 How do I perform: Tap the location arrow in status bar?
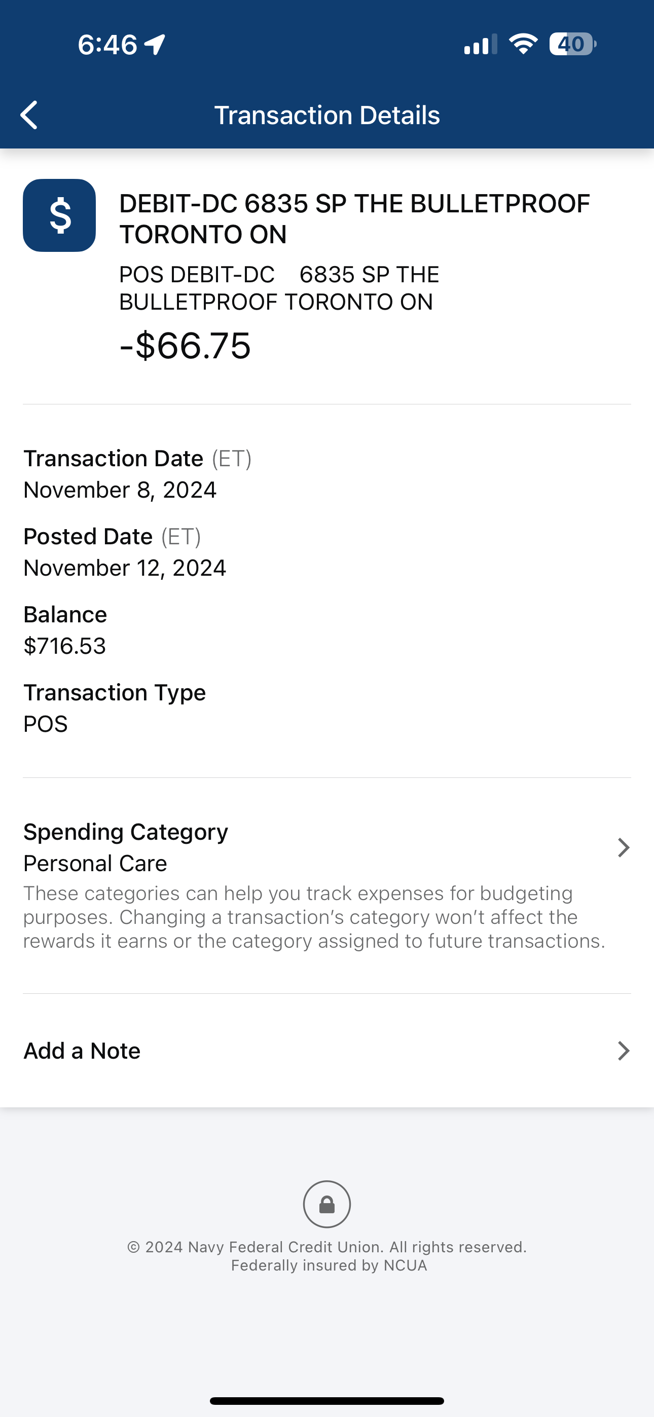pyautogui.click(x=155, y=44)
